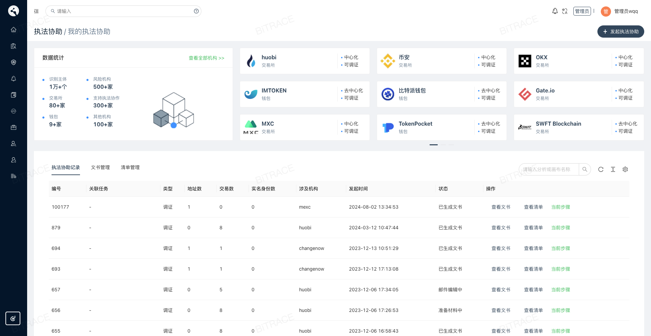The image size is (651, 336).
Task: Switch to the 文书管理 tab
Action: [x=100, y=167]
